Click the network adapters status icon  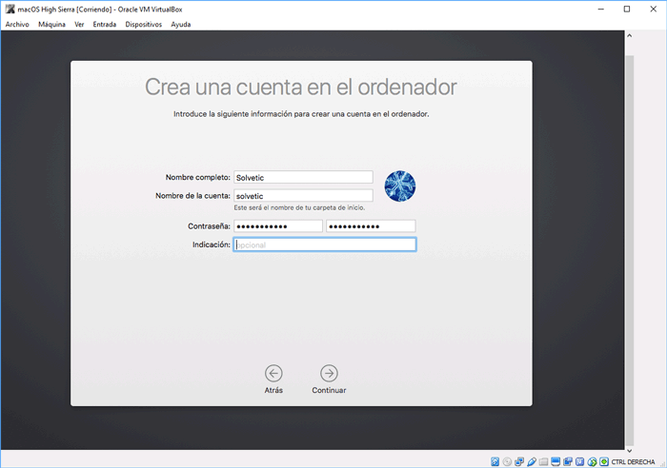click(519, 461)
